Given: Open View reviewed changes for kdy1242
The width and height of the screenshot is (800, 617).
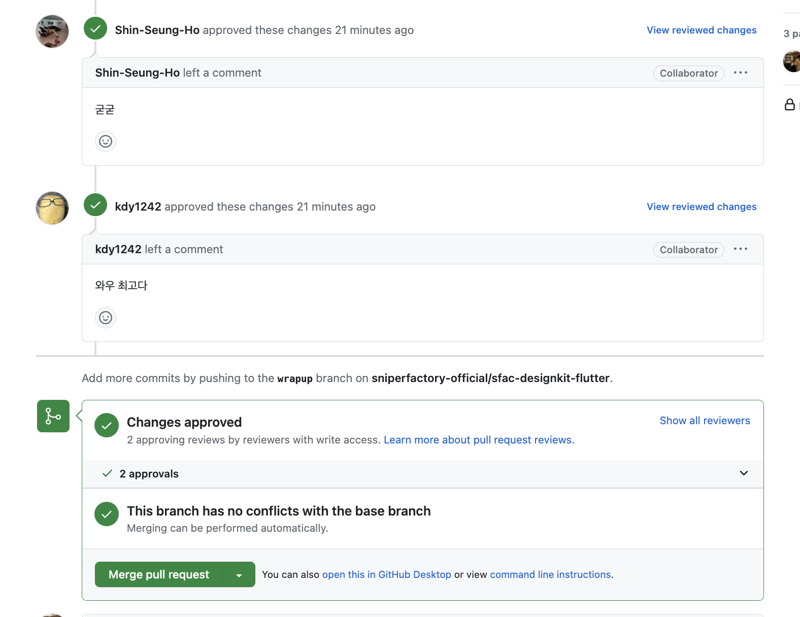Looking at the screenshot, I should 702,207.
